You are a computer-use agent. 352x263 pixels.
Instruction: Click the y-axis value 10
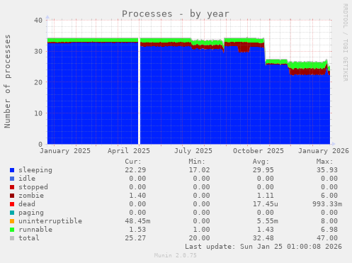coord(38,113)
